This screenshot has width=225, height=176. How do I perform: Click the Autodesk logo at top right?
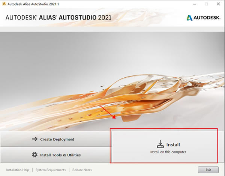click(x=203, y=18)
